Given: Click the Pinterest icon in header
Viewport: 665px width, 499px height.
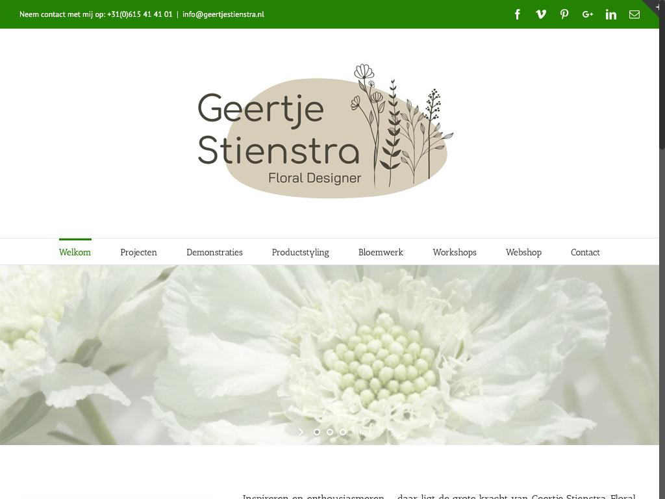Looking at the screenshot, I should click(564, 14).
